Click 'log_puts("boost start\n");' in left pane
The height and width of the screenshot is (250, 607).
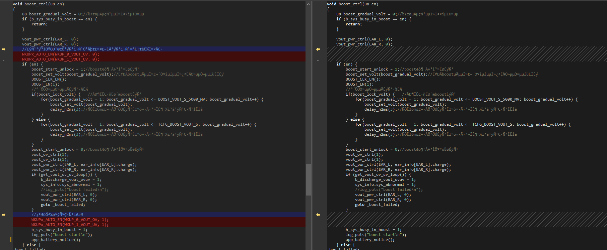point(62,235)
